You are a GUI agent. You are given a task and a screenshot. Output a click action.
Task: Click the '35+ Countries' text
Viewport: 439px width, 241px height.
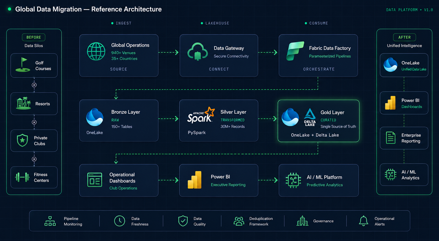point(124,59)
